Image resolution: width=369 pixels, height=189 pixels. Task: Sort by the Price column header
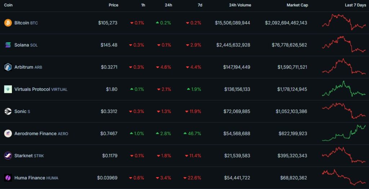point(113,5)
